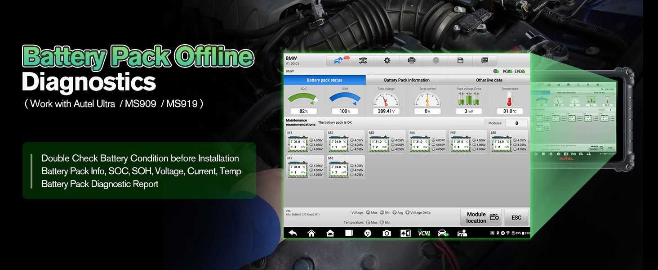Tap the greyed-out round record icon
Viewport: 658px width, 270px height.
436,60
